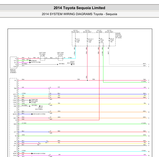Click the "BLW" terminal label

15,124
